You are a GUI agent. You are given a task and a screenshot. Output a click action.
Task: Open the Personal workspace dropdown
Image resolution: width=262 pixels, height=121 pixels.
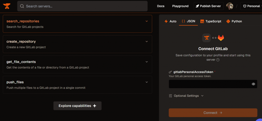pyautogui.click(x=251, y=6)
